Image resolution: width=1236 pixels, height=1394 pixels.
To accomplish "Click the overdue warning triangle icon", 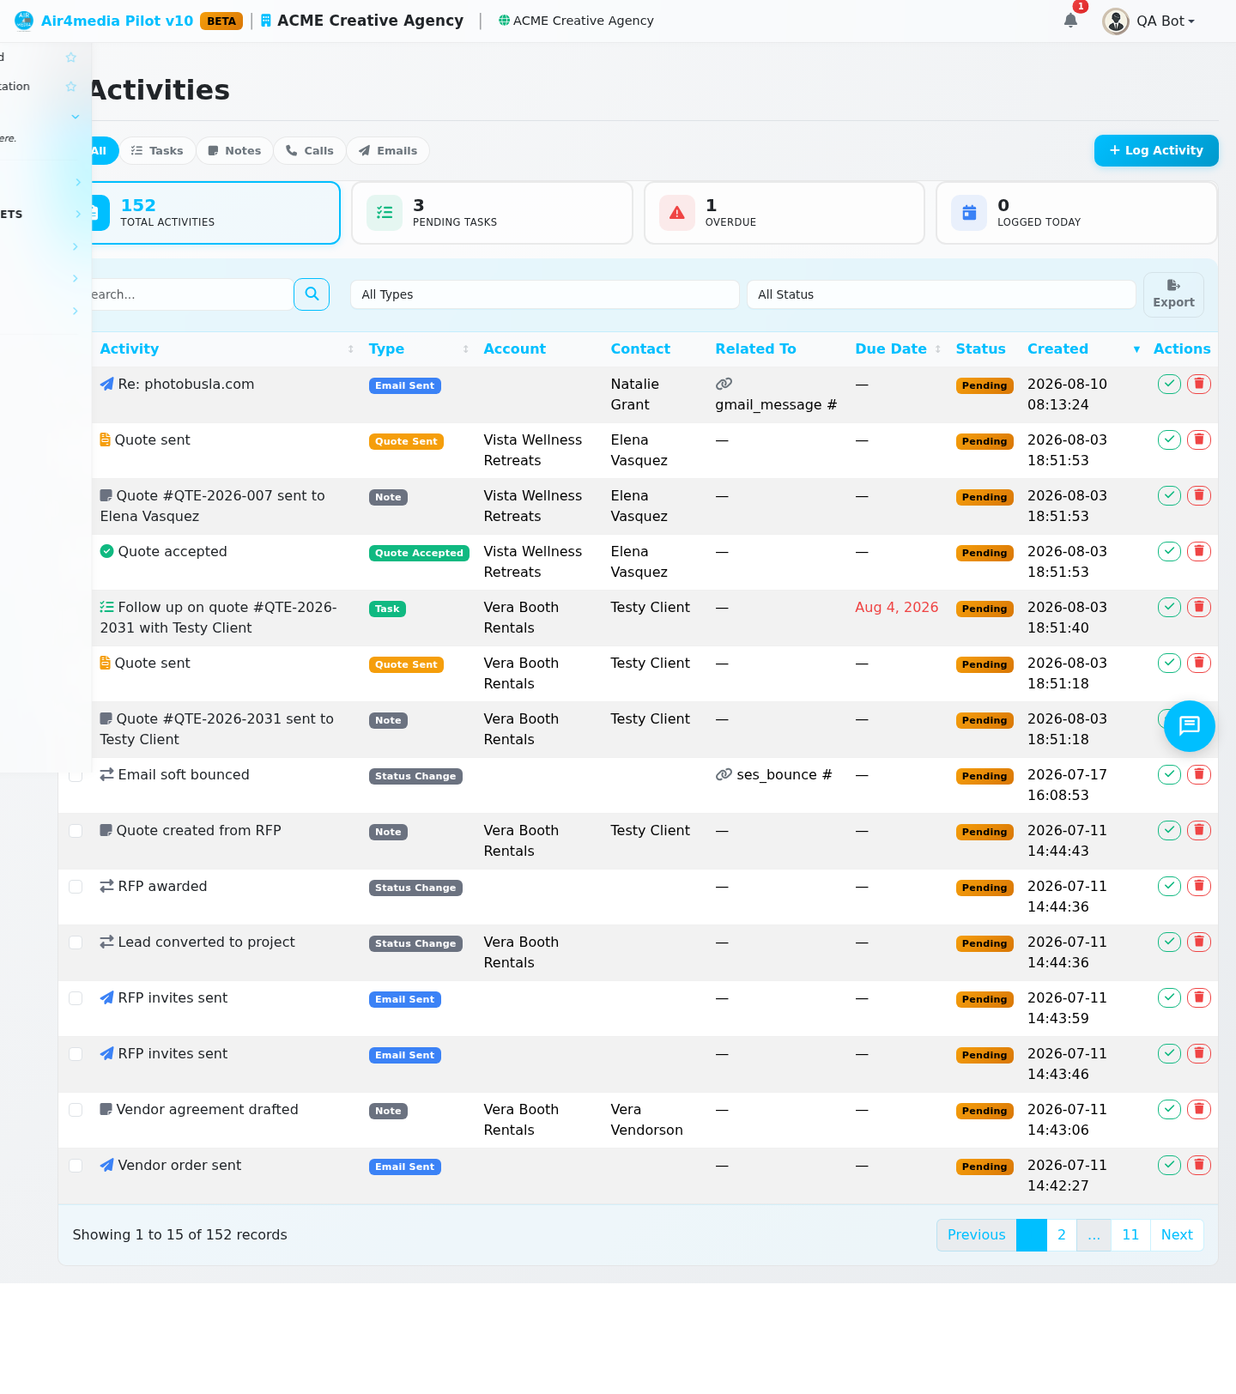I will click(677, 213).
